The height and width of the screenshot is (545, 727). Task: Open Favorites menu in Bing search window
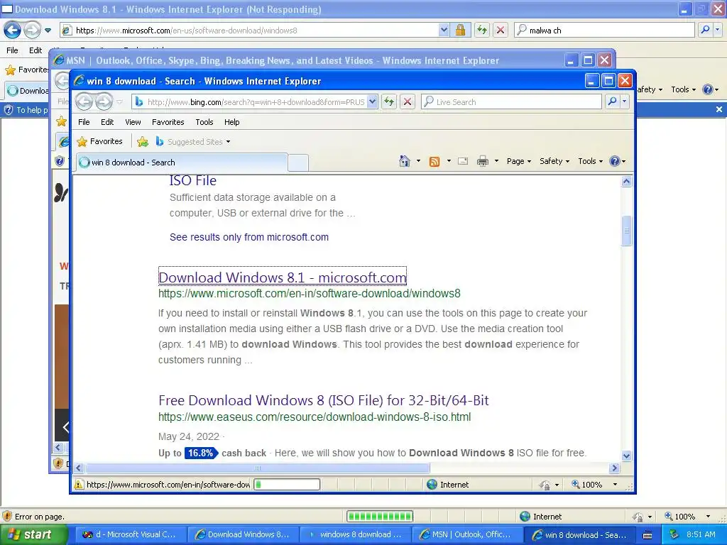pyautogui.click(x=168, y=122)
